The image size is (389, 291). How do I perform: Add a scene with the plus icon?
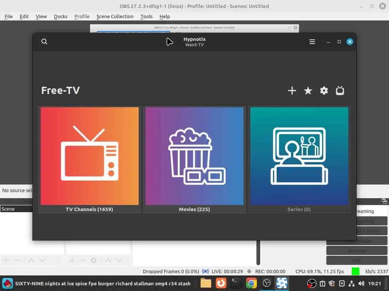[x=6, y=260]
